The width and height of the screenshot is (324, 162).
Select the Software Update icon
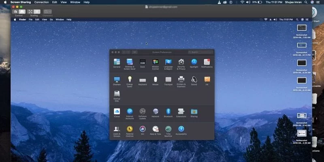(143, 111)
